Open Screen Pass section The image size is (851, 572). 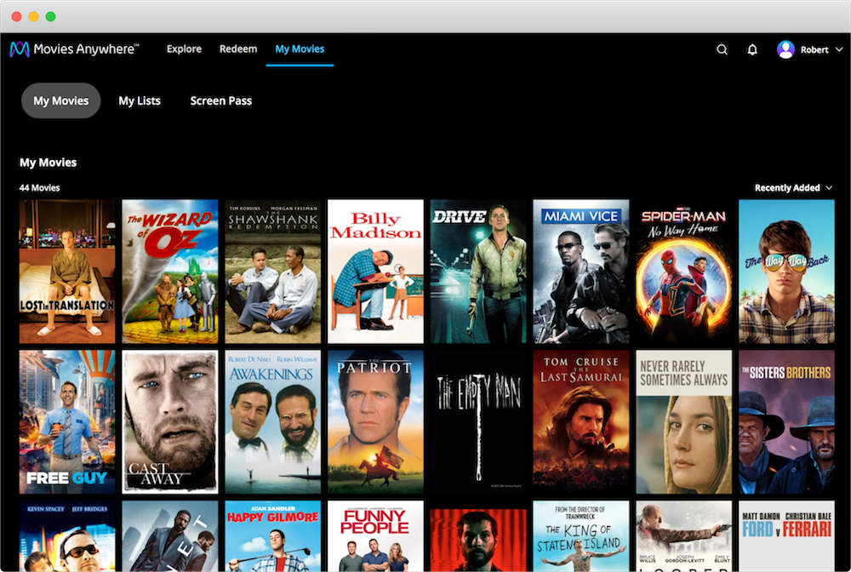[221, 101]
